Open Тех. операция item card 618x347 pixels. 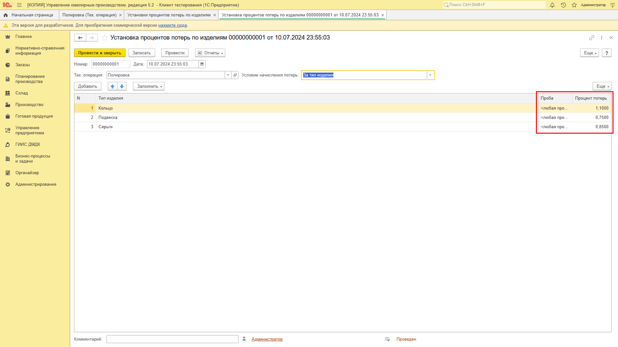pyautogui.click(x=235, y=75)
